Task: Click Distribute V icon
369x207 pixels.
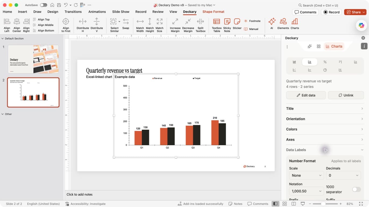Action: [97, 22]
